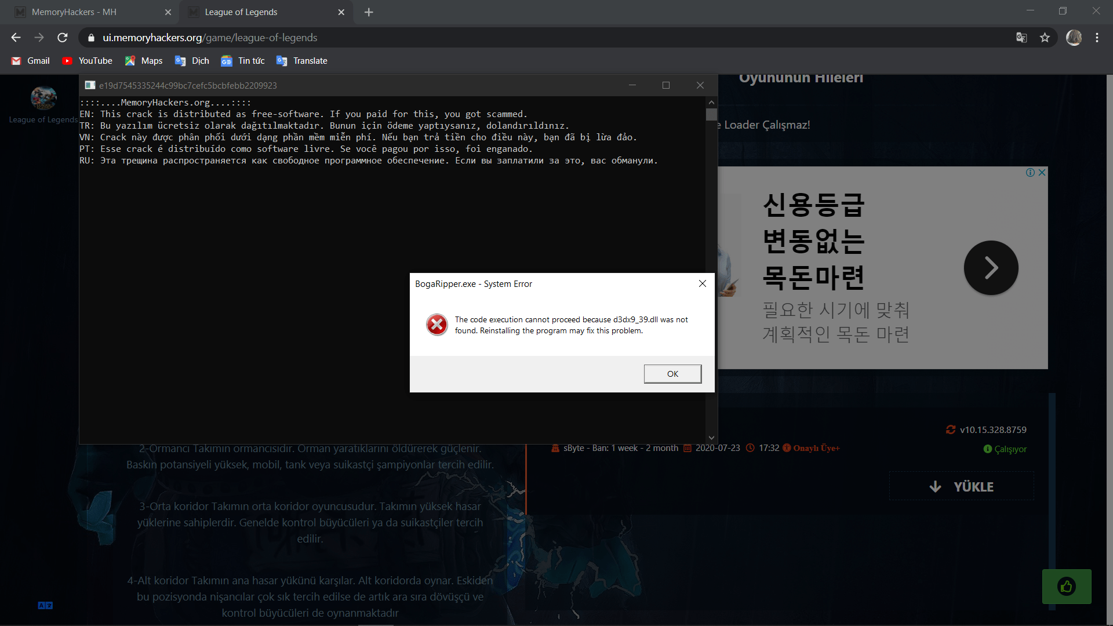The height and width of the screenshot is (626, 1113).
Task: Click the YÜKLE download button
Action: pos(961,486)
